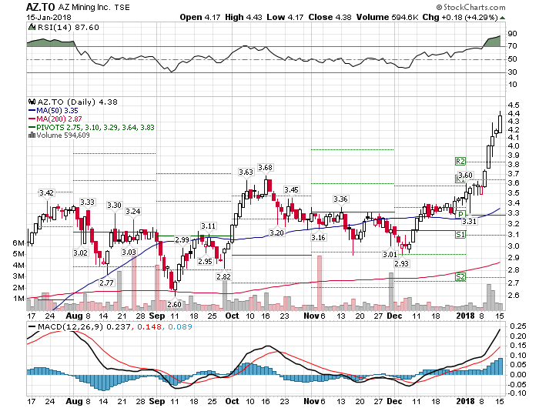
Task: Click the AZ.TO (Daily) 4.38 legend
Action: (77, 102)
